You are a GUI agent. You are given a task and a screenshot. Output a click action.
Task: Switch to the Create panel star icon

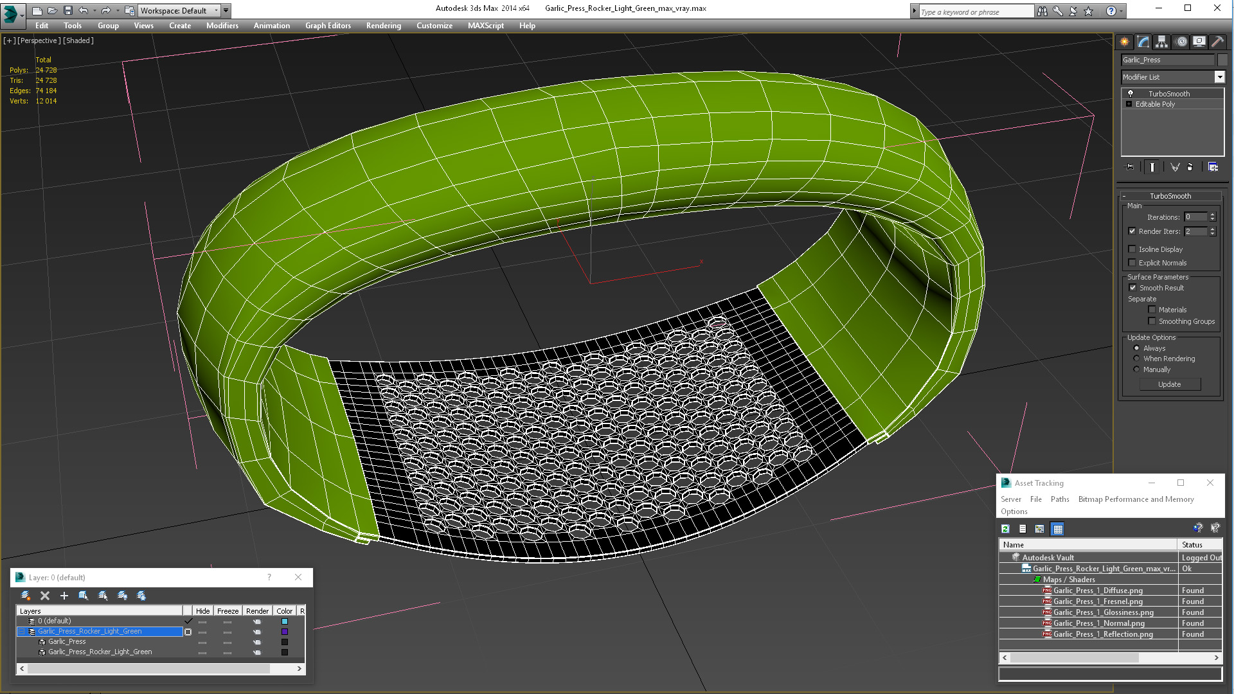click(1125, 42)
